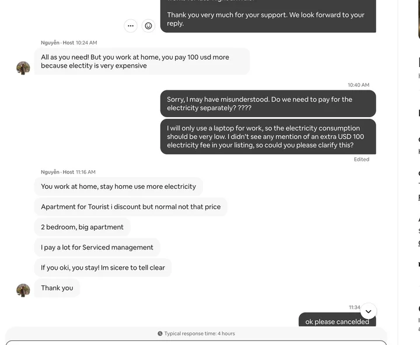Select the 'laptop for work' electricity message bubble
The image size is (420, 345).
point(268,136)
